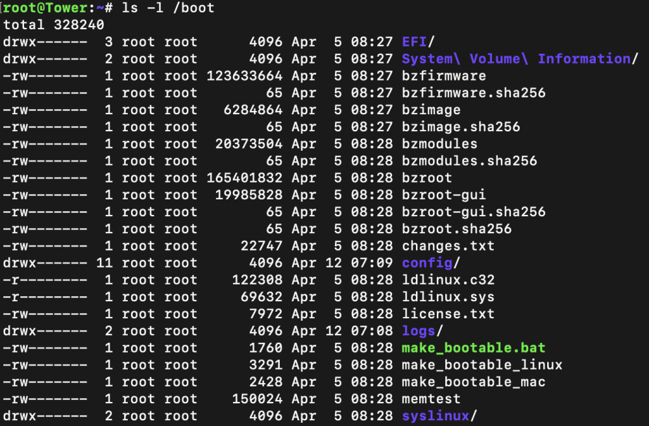Click the bzimage file name
The width and height of the screenshot is (649, 426).
[431, 110]
